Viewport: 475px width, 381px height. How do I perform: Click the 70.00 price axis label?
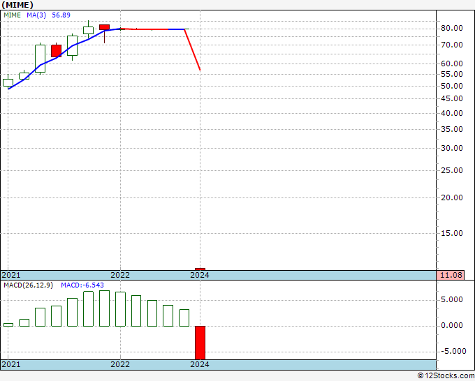click(452, 45)
